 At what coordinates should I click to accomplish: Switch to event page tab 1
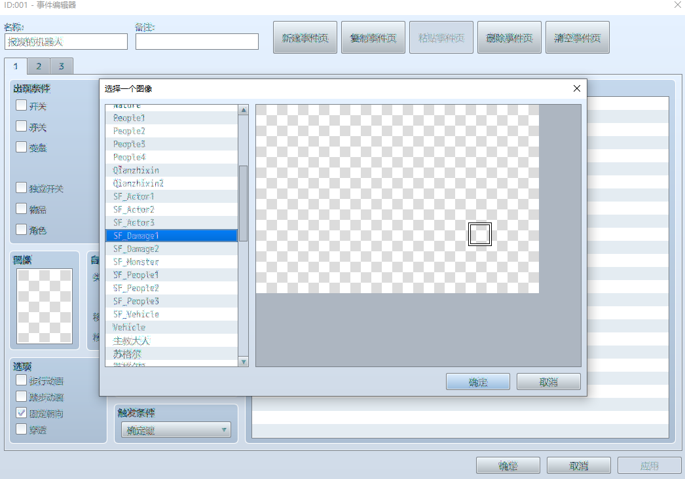pyautogui.click(x=15, y=66)
